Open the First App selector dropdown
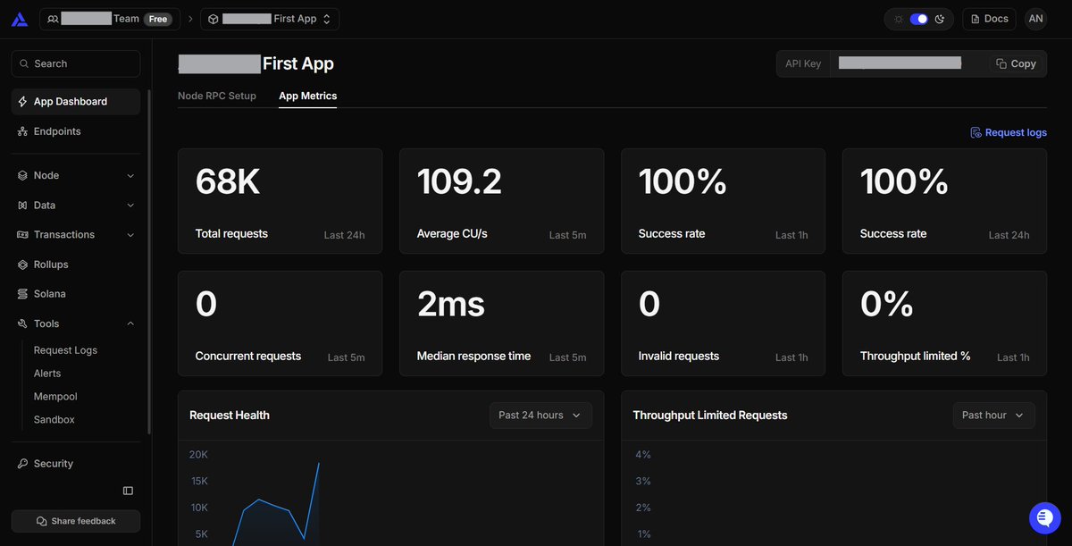The width and height of the screenshot is (1072, 546). click(x=270, y=19)
